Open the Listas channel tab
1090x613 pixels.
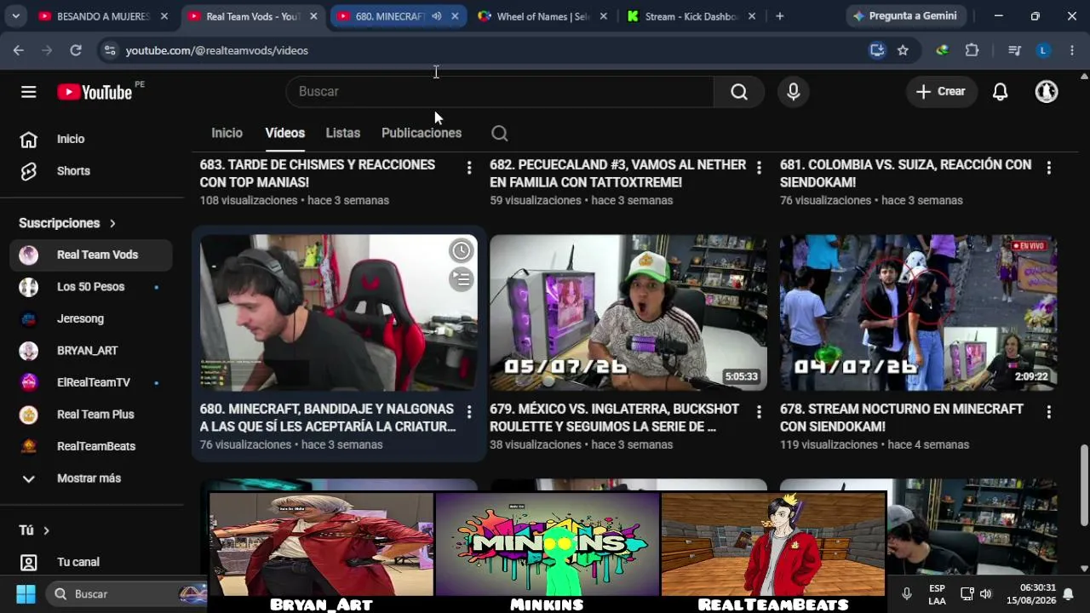click(342, 134)
